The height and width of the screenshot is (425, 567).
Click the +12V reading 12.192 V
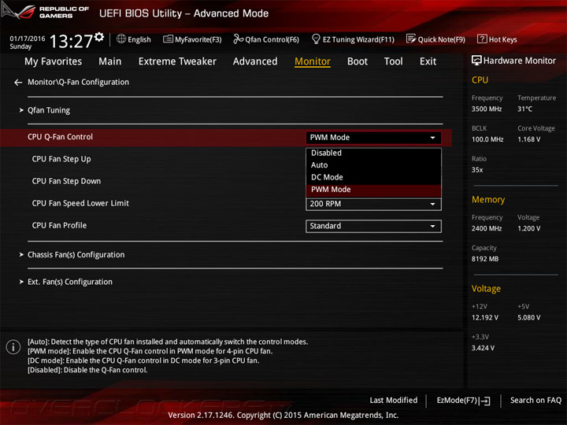[x=485, y=318]
